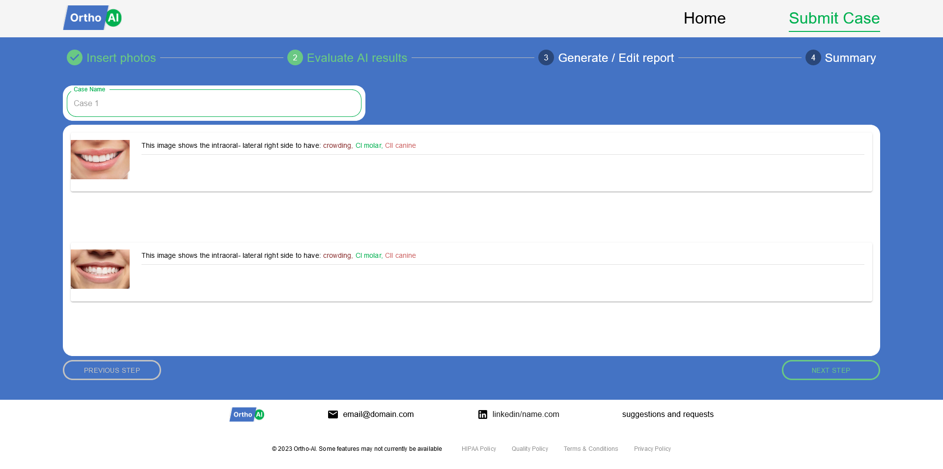943x469 pixels.
Task: Open the Submit Case menu item
Action: point(834,18)
